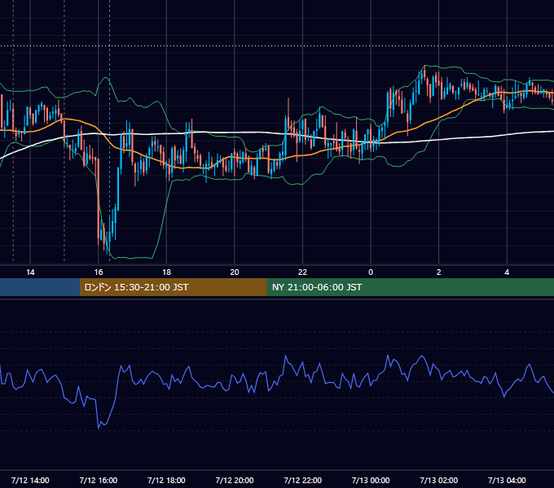Click the '7/12 22:00' label on the indicator axis

pyautogui.click(x=303, y=480)
